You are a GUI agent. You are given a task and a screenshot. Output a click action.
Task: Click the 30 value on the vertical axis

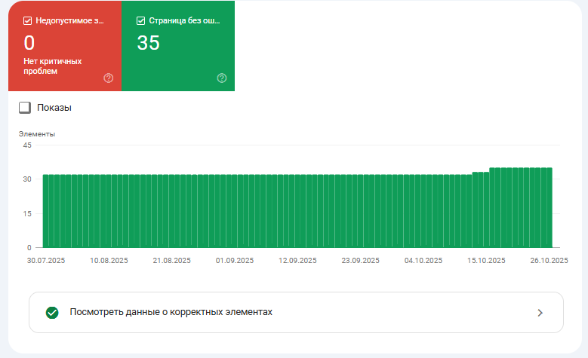coord(27,179)
